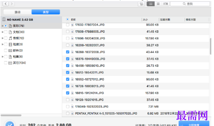The height and width of the screenshot is (126, 214).
Task: Select the file name PENTAX_PENTAX K-5_151505-165017020.JPG
Action: pos(106,113)
